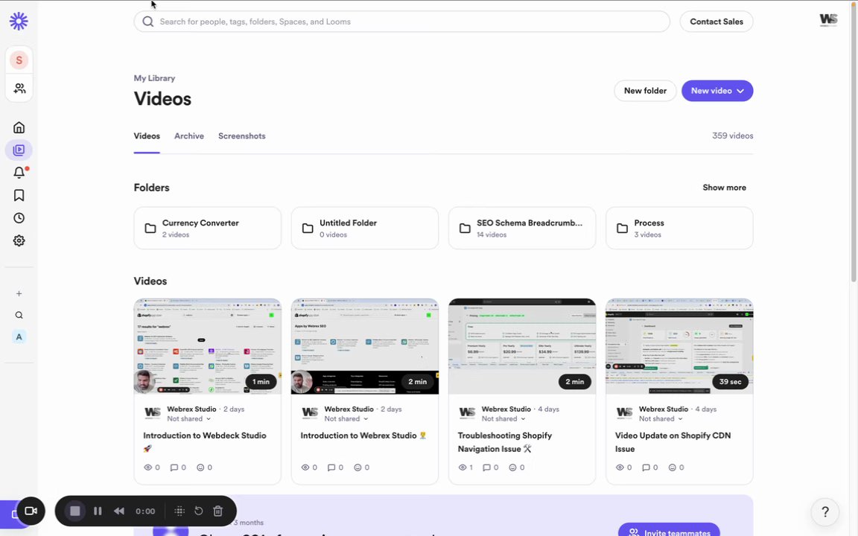Open Troubleshooting Shopify Navigation Issue thumbnail
The image size is (858, 536).
tap(522, 346)
